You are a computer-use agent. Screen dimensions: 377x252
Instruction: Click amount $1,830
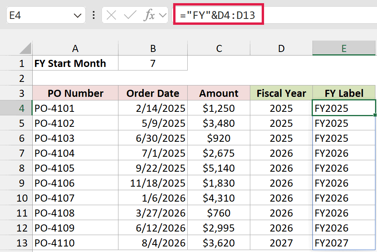tap(219, 183)
